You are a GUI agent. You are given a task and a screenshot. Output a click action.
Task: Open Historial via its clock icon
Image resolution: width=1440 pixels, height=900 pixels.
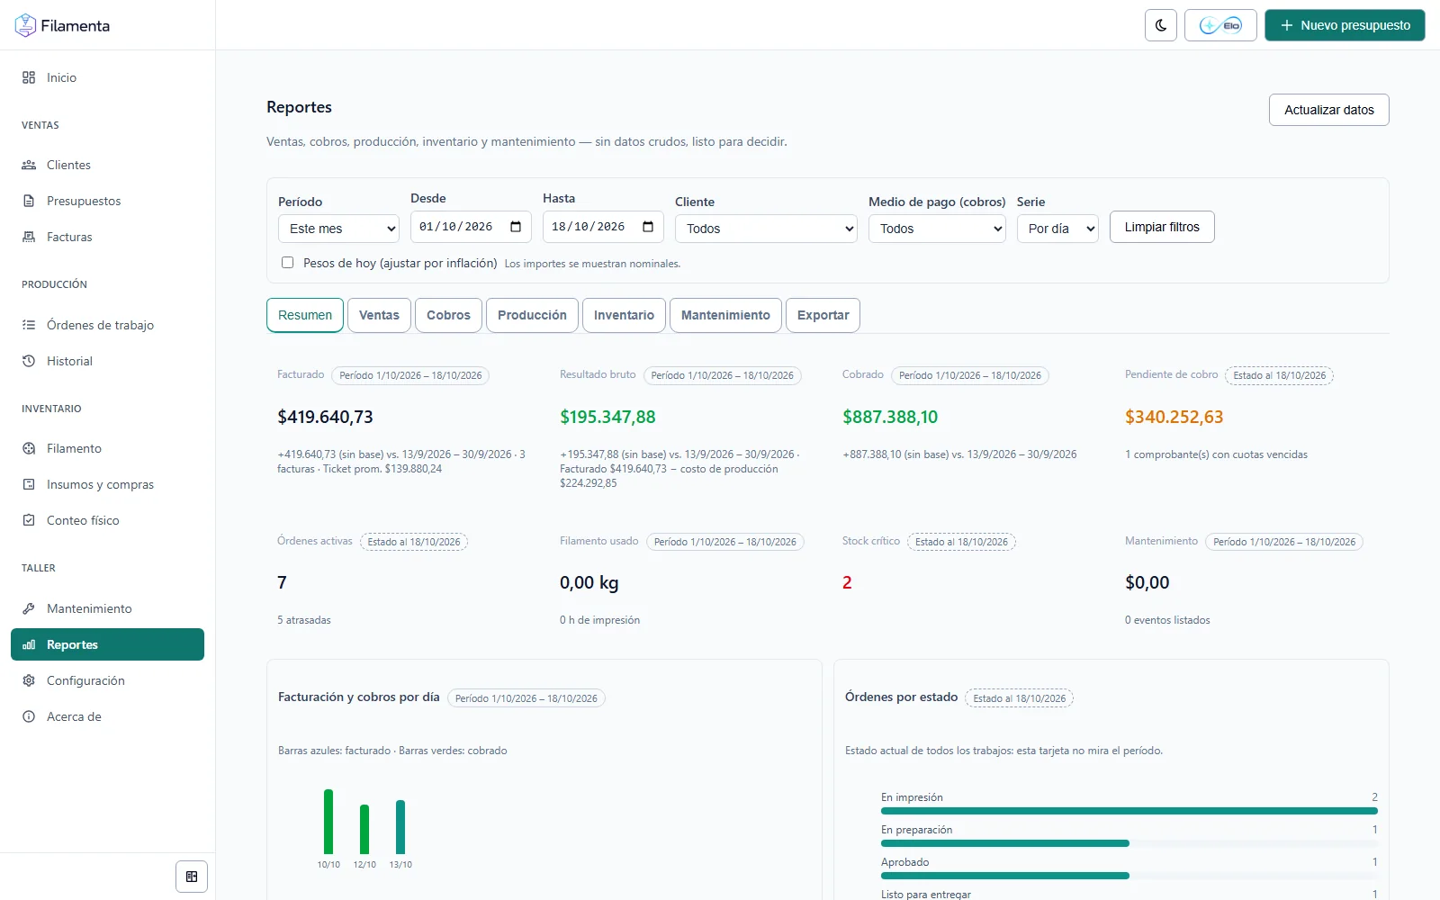coord(29,361)
